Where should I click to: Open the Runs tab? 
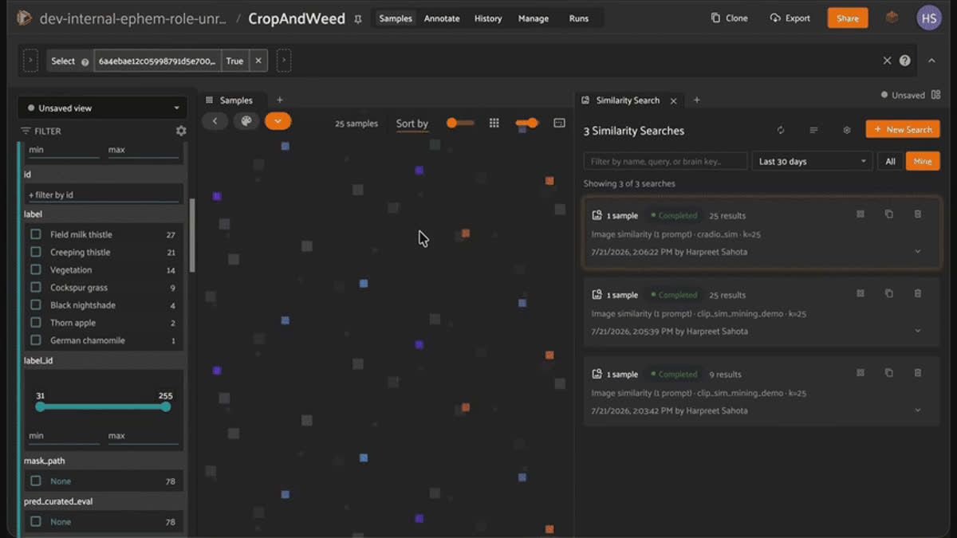tap(579, 18)
